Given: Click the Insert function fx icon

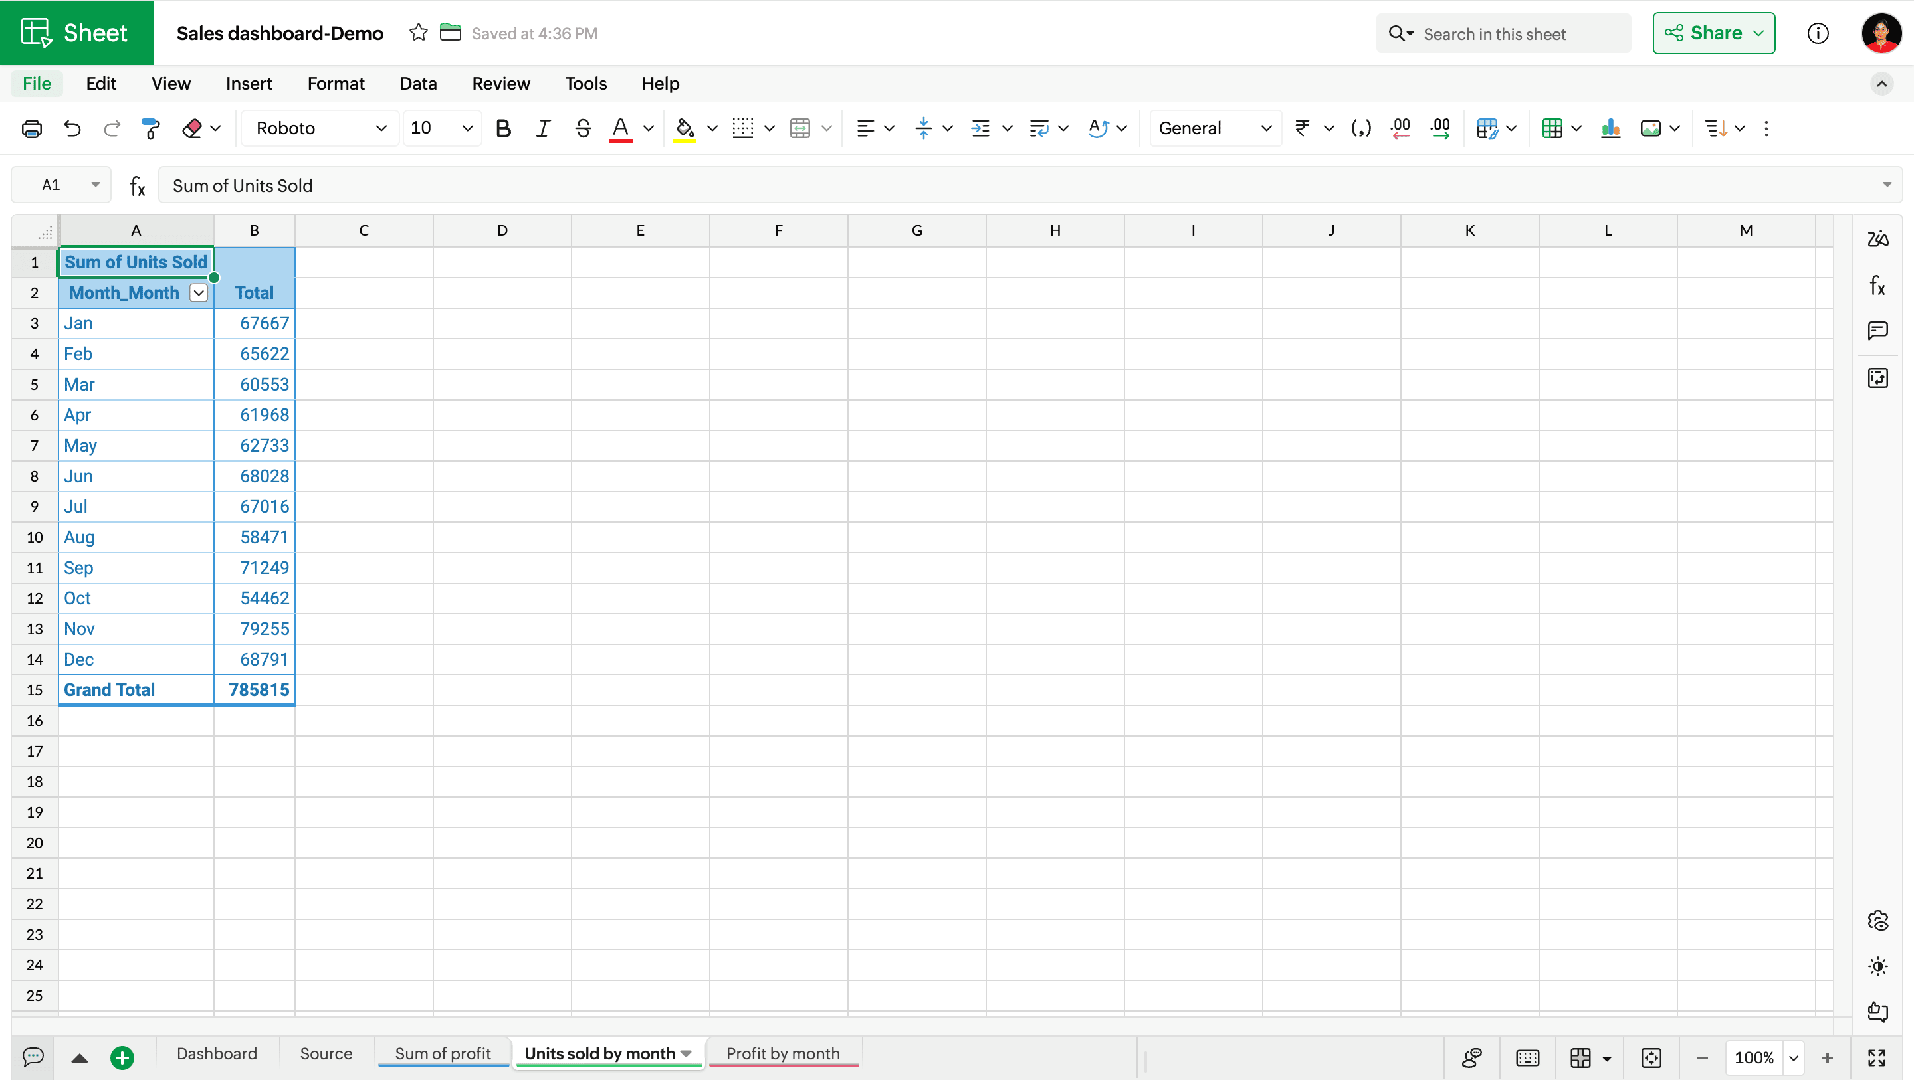Looking at the screenshot, I should pos(138,186).
